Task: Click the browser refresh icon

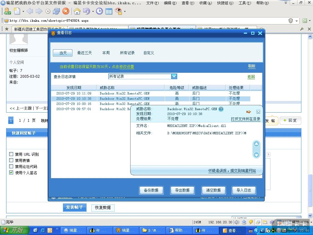Action: point(56,11)
